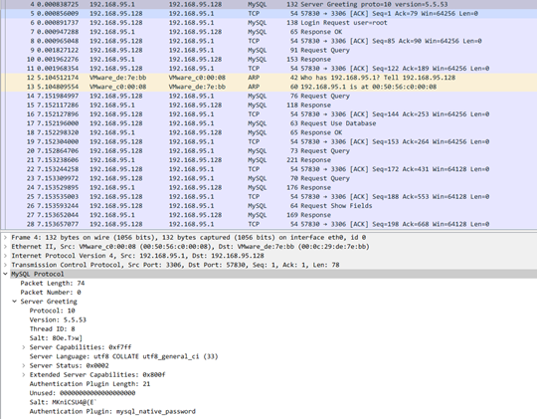Expand Extended Server Capabilities: 0x800f
The height and width of the screenshot is (419, 537).
[24, 375]
